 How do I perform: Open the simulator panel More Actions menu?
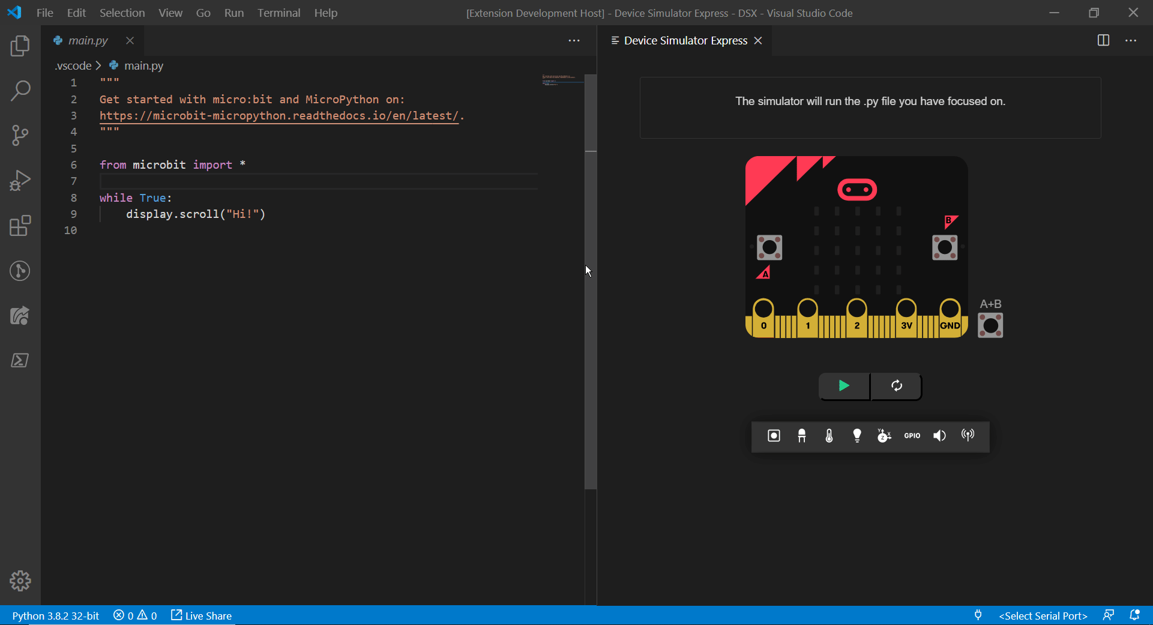click(x=1132, y=40)
